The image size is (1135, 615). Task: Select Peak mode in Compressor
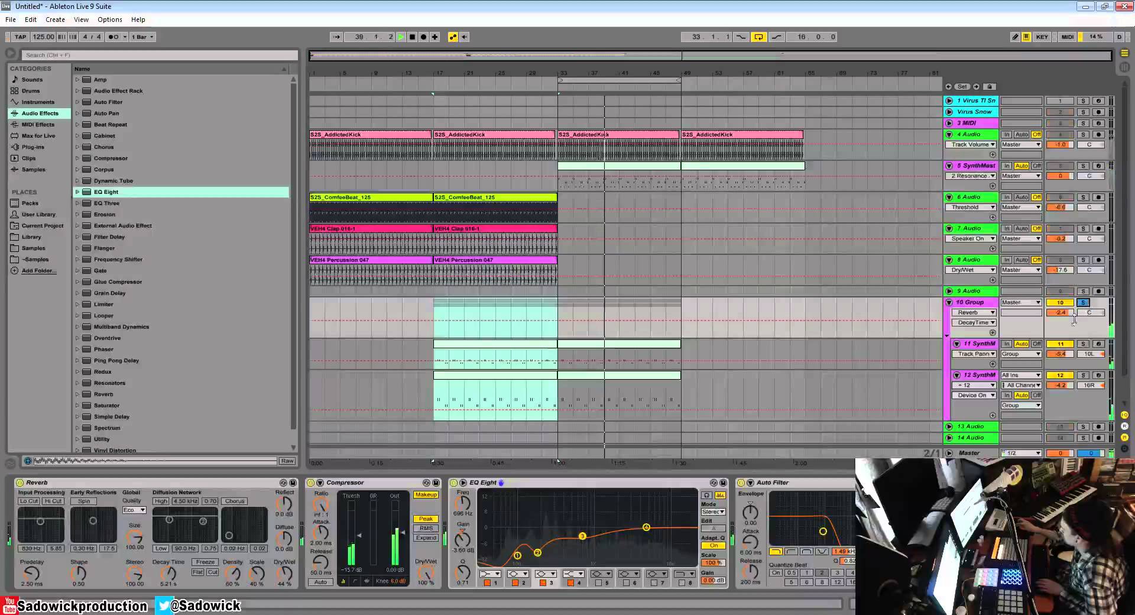tap(426, 519)
